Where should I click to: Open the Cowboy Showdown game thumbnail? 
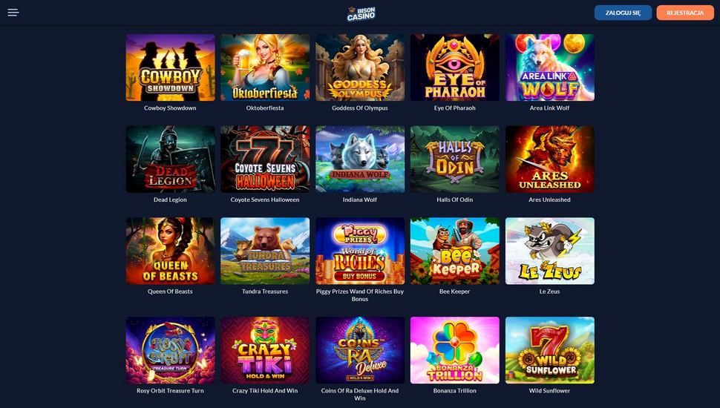point(171,68)
